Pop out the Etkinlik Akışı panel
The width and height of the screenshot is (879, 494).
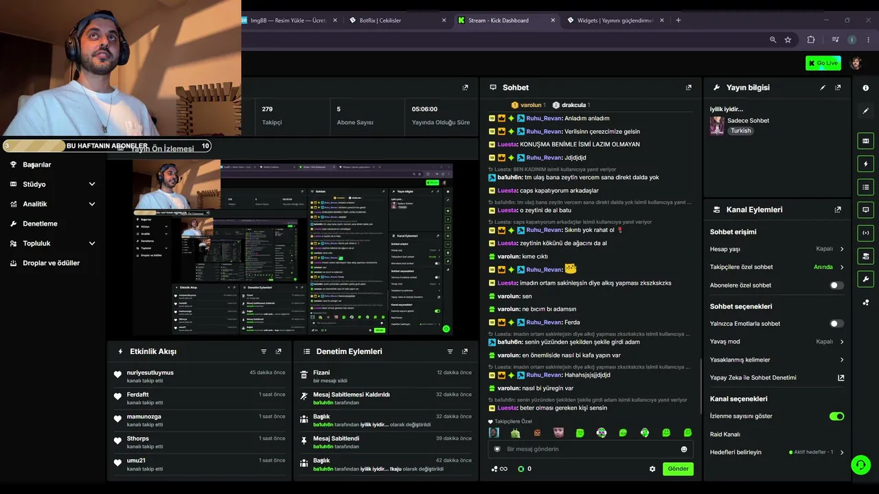click(278, 351)
